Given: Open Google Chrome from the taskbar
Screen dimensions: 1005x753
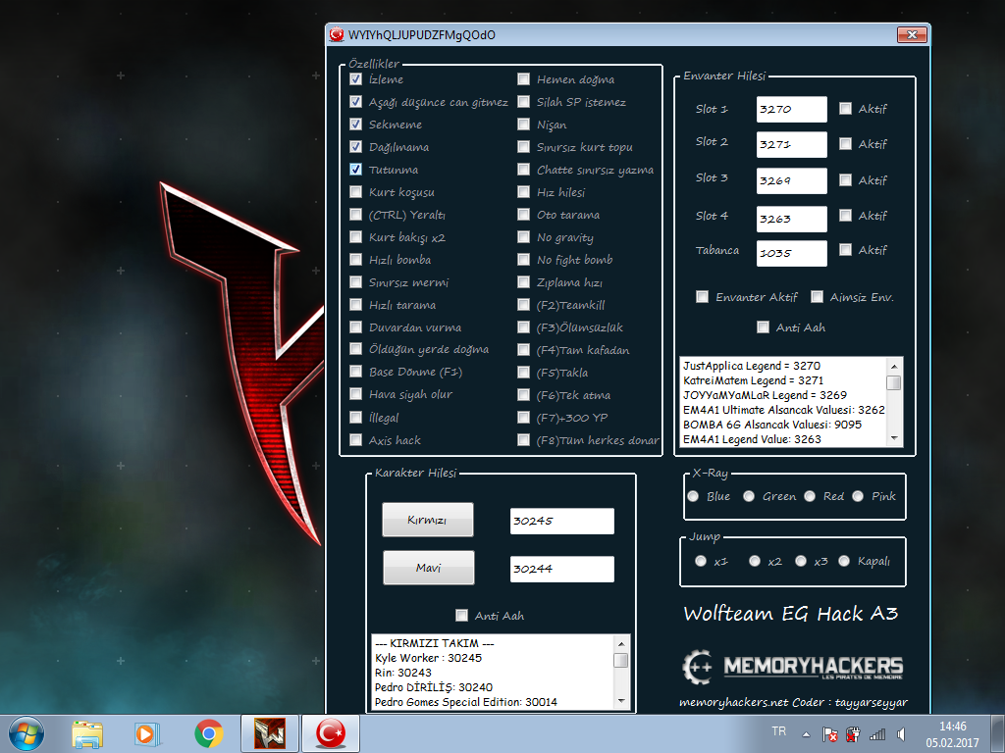Looking at the screenshot, I should tap(209, 733).
